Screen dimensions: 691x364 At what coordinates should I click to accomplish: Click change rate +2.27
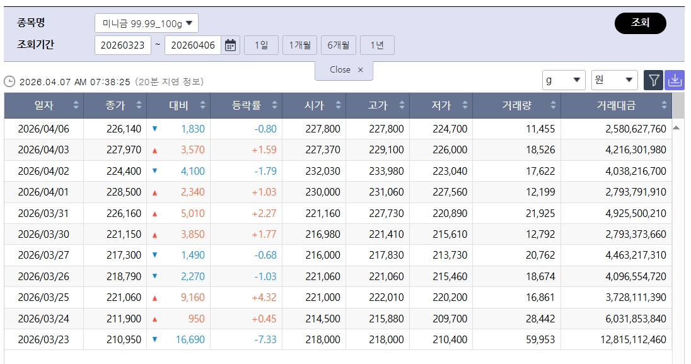coord(264,213)
